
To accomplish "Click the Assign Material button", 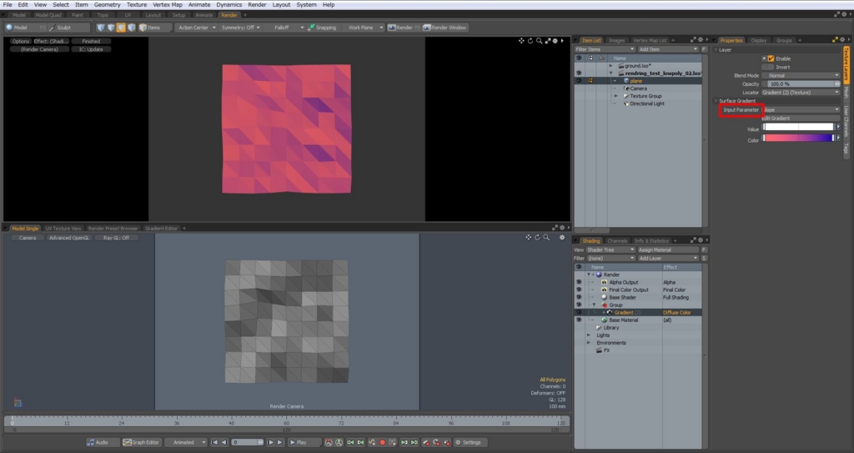I will [x=668, y=250].
